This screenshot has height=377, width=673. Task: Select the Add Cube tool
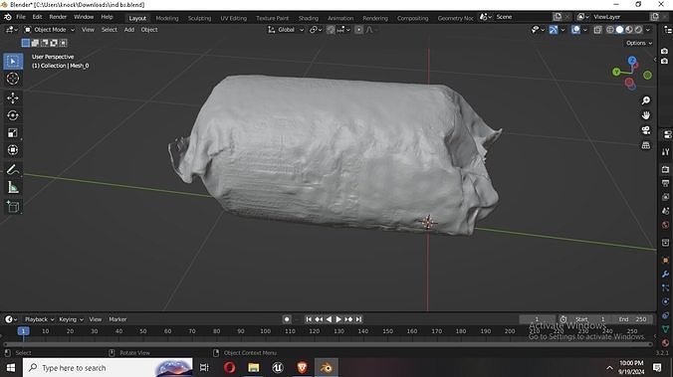(13, 207)
